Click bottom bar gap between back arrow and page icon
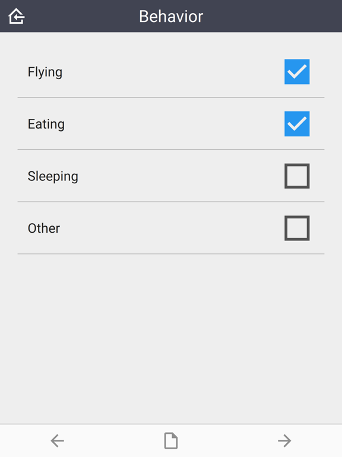Viewport: 342px width, 457px height. tap(114, 440)
